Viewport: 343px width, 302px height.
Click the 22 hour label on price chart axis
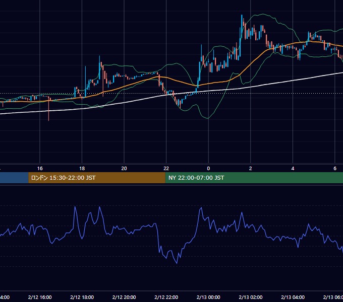pos(166,169)
